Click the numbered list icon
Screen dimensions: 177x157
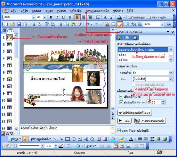[98, 17]
